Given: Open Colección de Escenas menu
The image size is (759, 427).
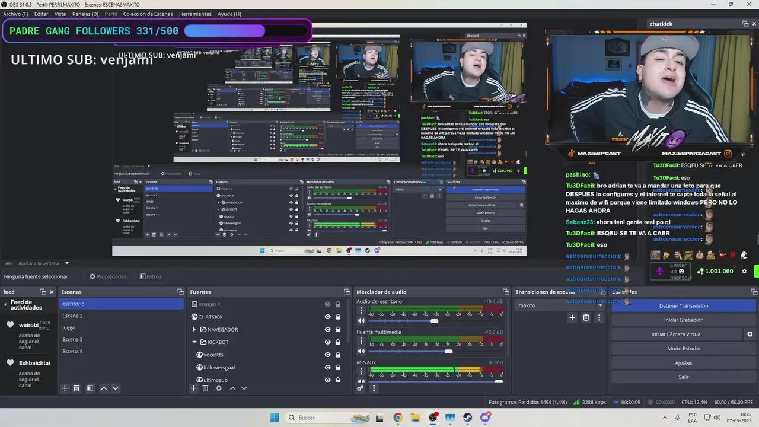Looking at the screenshot, I should pyautogui.click(x=148, y=14).
